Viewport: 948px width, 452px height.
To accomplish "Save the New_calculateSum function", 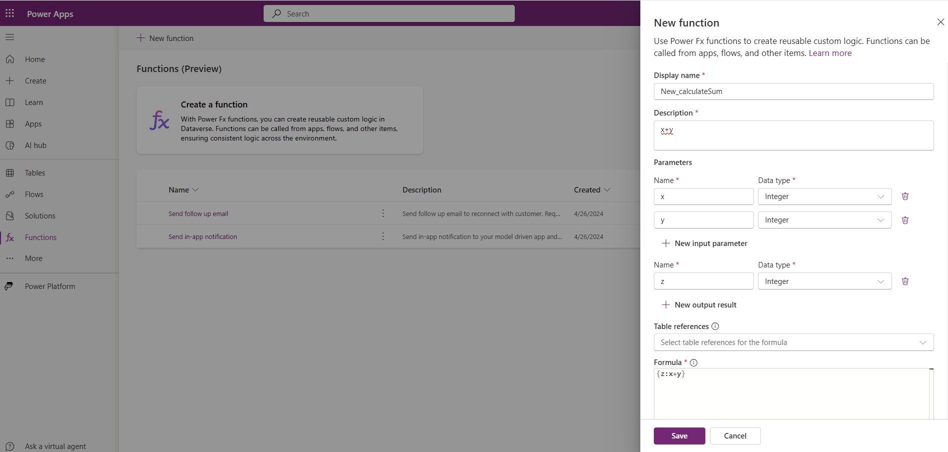I will pos(679,435).
